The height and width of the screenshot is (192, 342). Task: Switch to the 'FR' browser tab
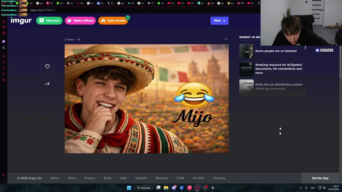coord(241,3)
